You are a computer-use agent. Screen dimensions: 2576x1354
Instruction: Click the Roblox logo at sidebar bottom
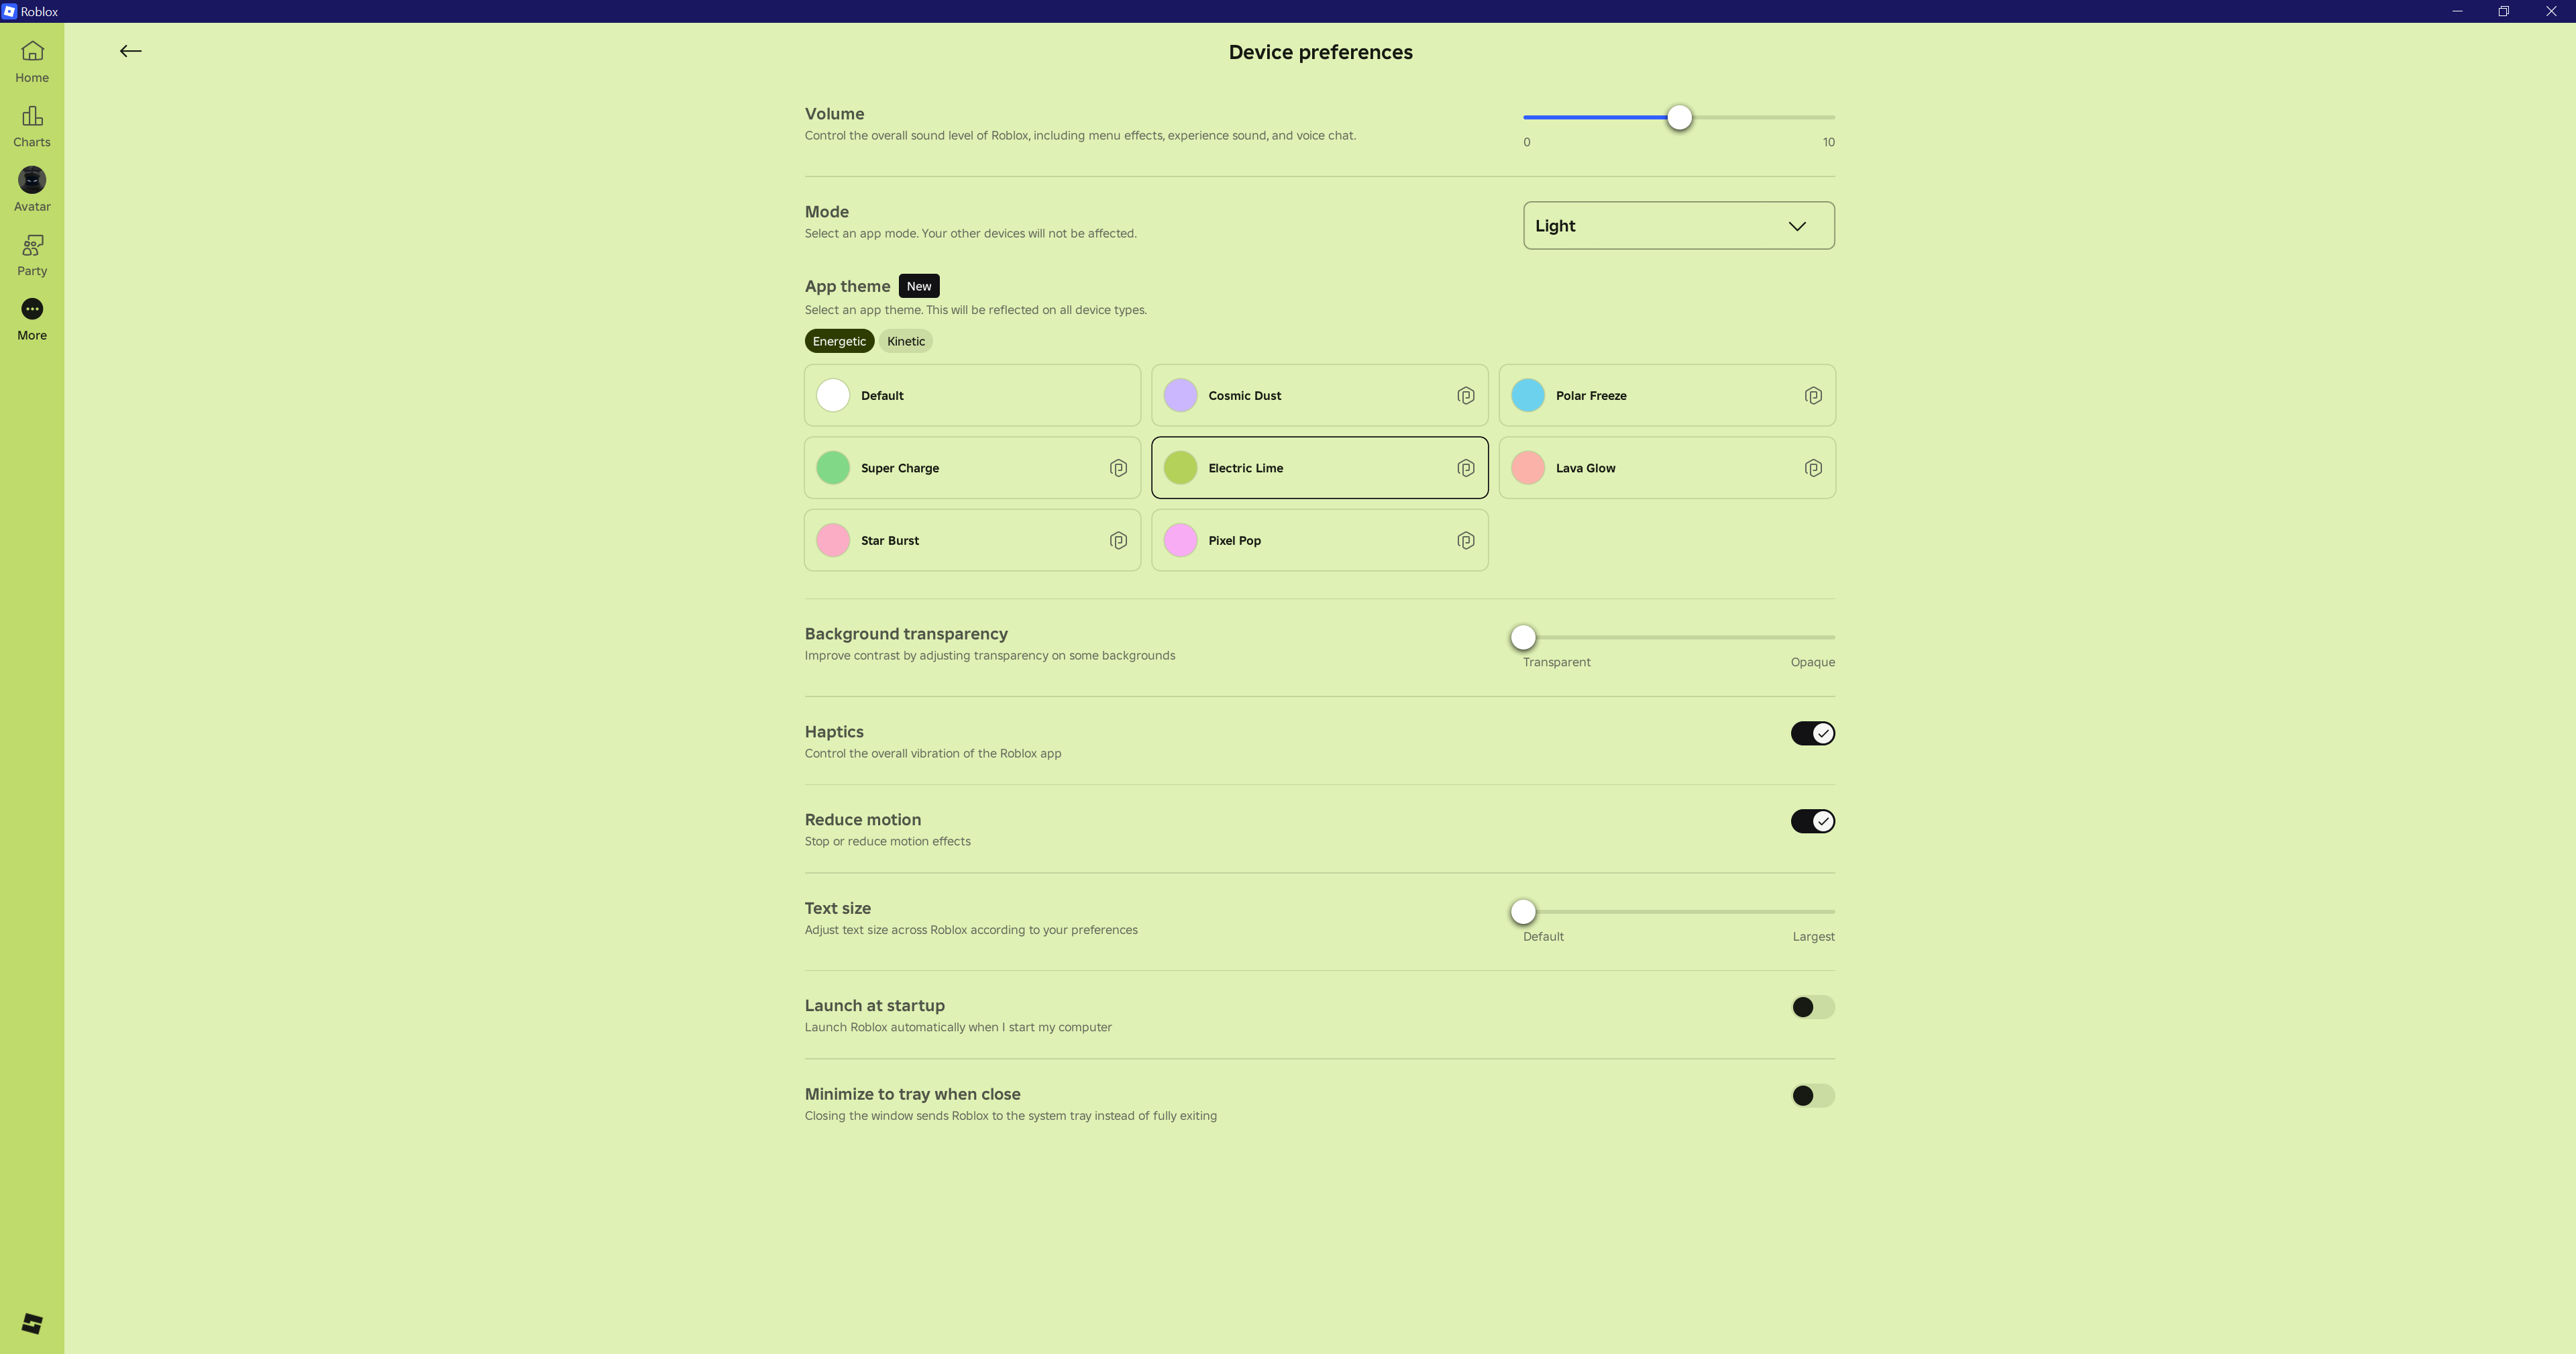tap(32, 1323)
